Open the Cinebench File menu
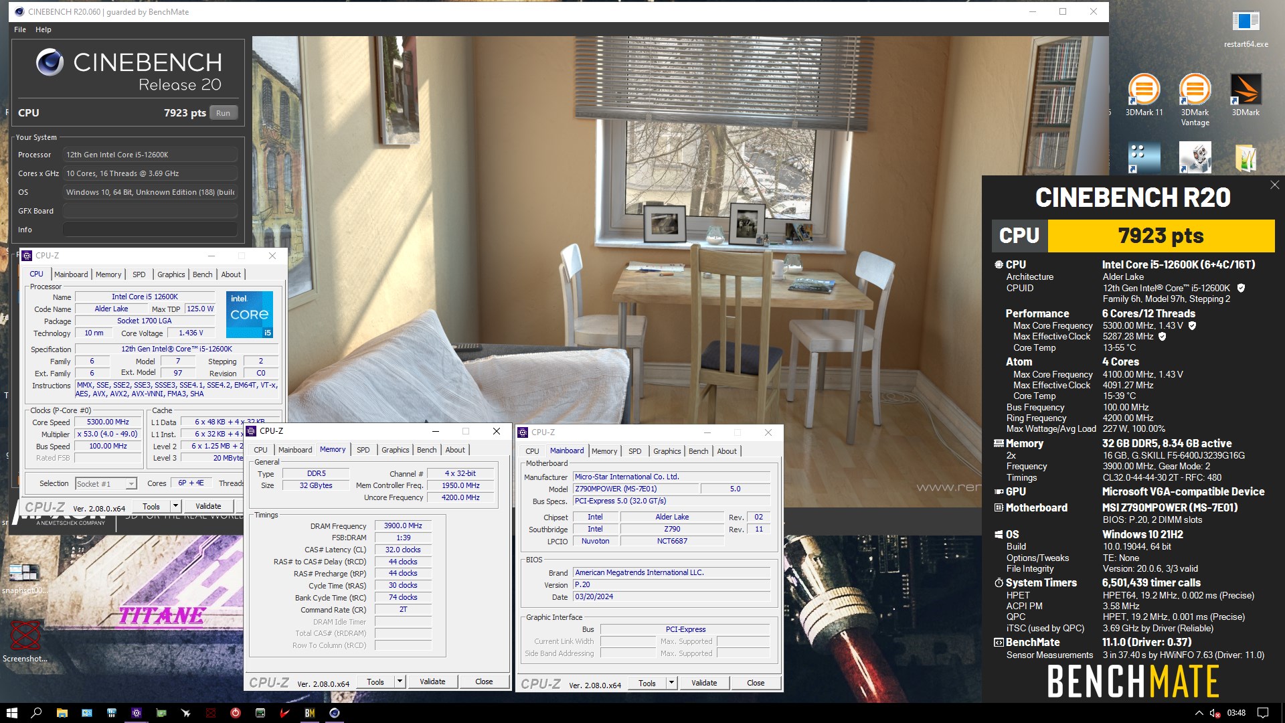1285x723 pixels. 20,29
